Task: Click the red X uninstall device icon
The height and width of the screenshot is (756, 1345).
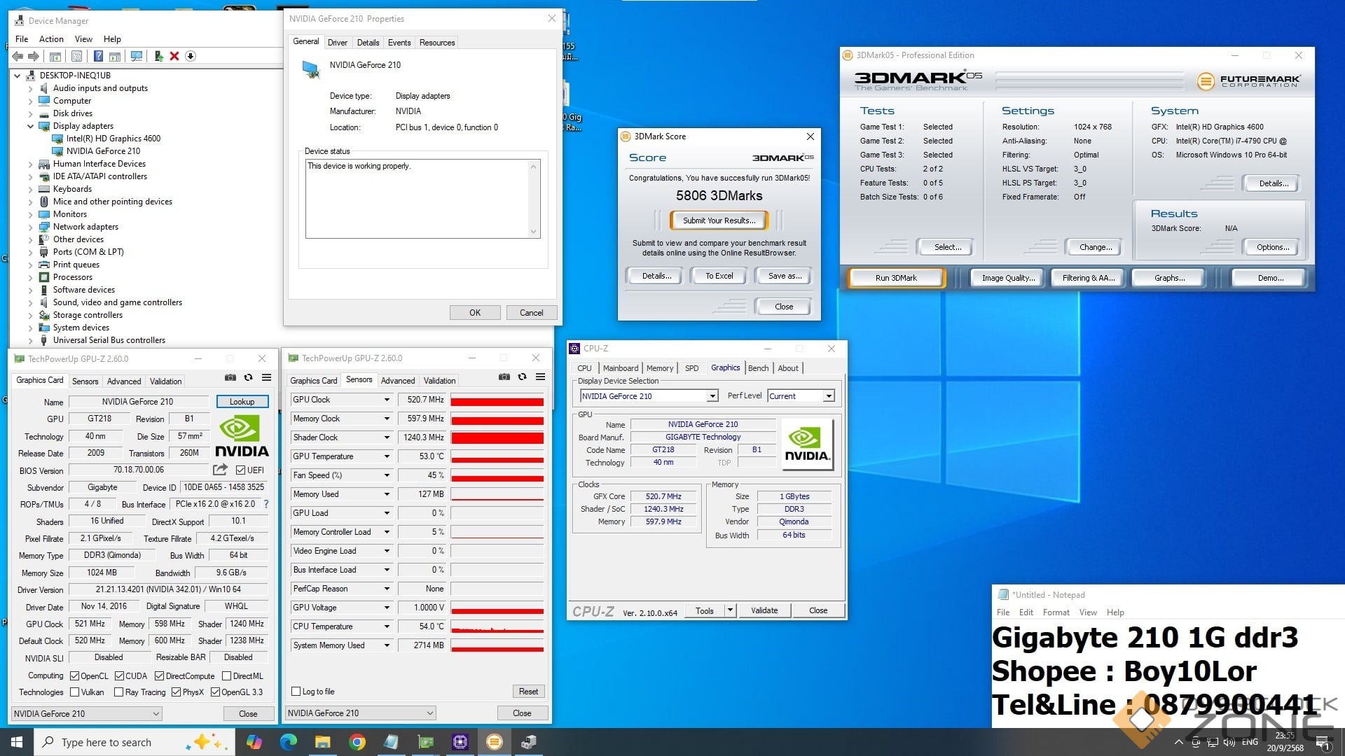Action: click(x=174, y=56)
